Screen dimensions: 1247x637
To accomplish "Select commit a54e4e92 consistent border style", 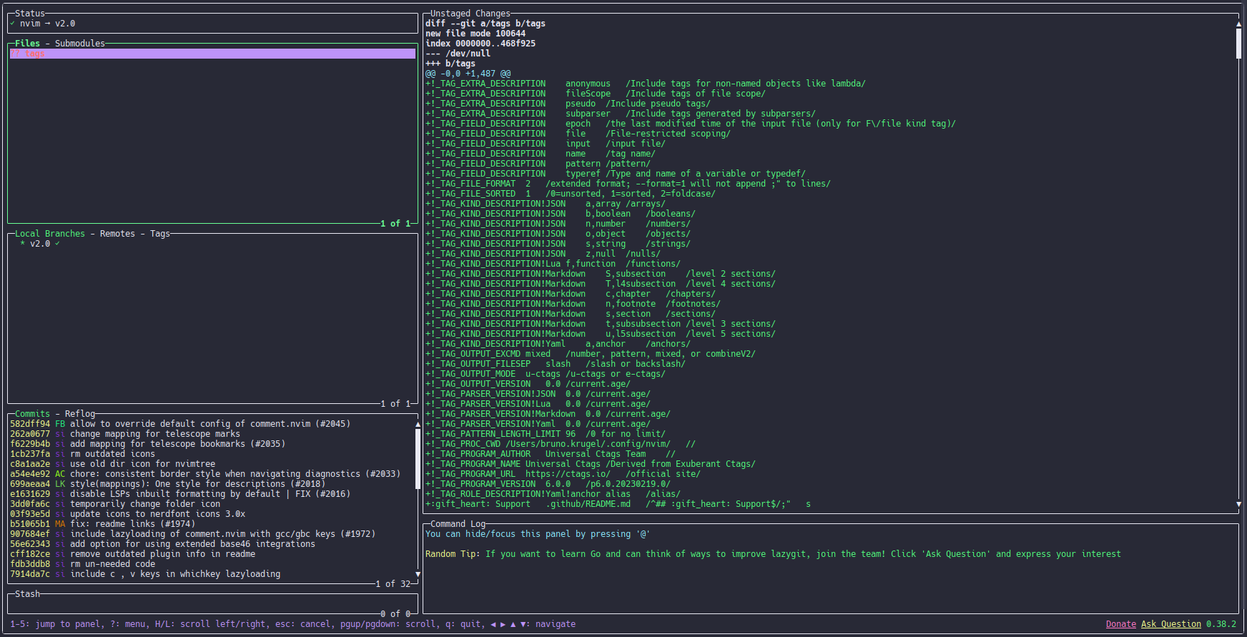I will (x=212, y=474).
